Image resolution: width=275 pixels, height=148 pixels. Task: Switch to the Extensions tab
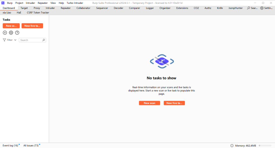pos(182,8)
